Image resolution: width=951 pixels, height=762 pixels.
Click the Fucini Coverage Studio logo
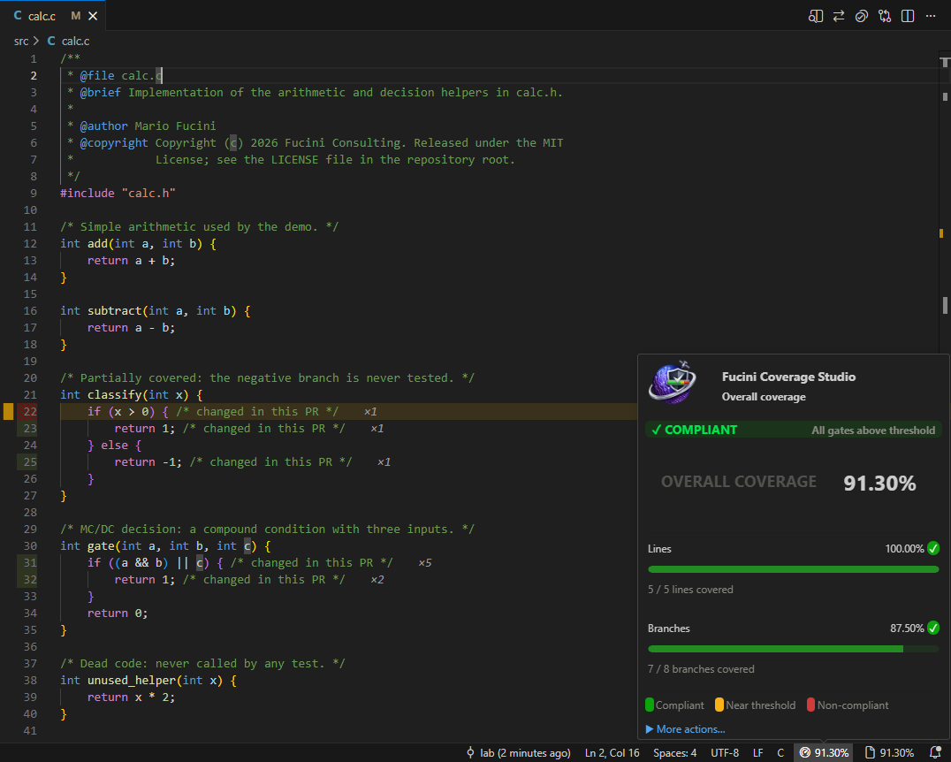tap(672, 382)
